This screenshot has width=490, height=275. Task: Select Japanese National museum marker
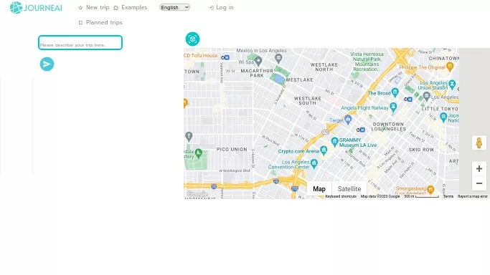[443, 117]
